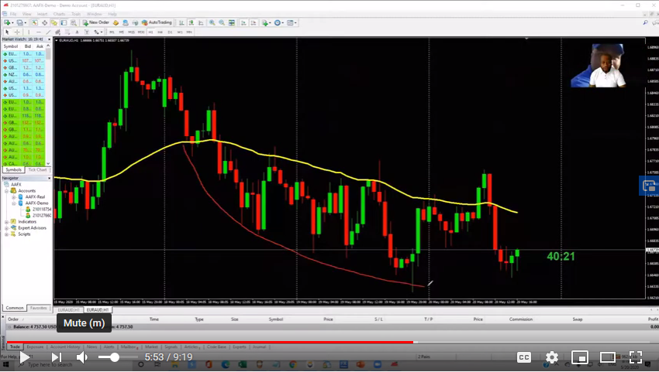Play the video
The image size is (659, 372).
[x=24, y=357]
